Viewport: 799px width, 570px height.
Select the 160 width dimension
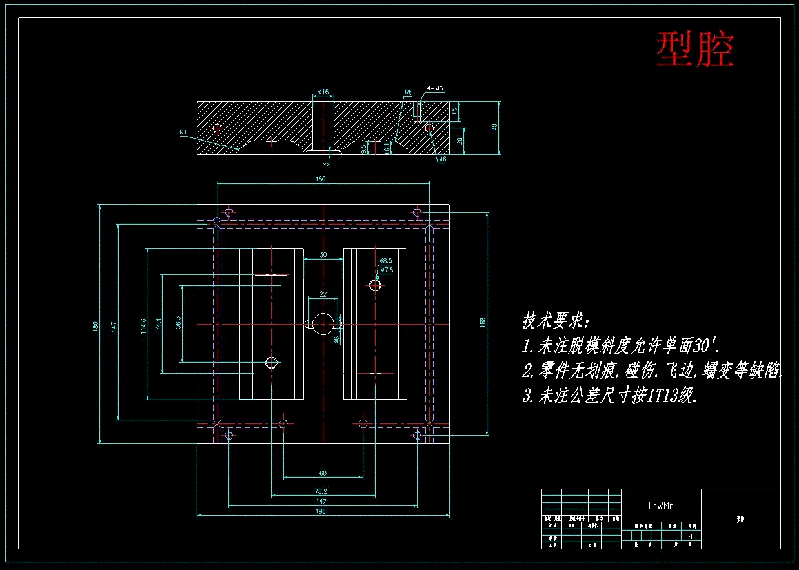coord(321,179)
